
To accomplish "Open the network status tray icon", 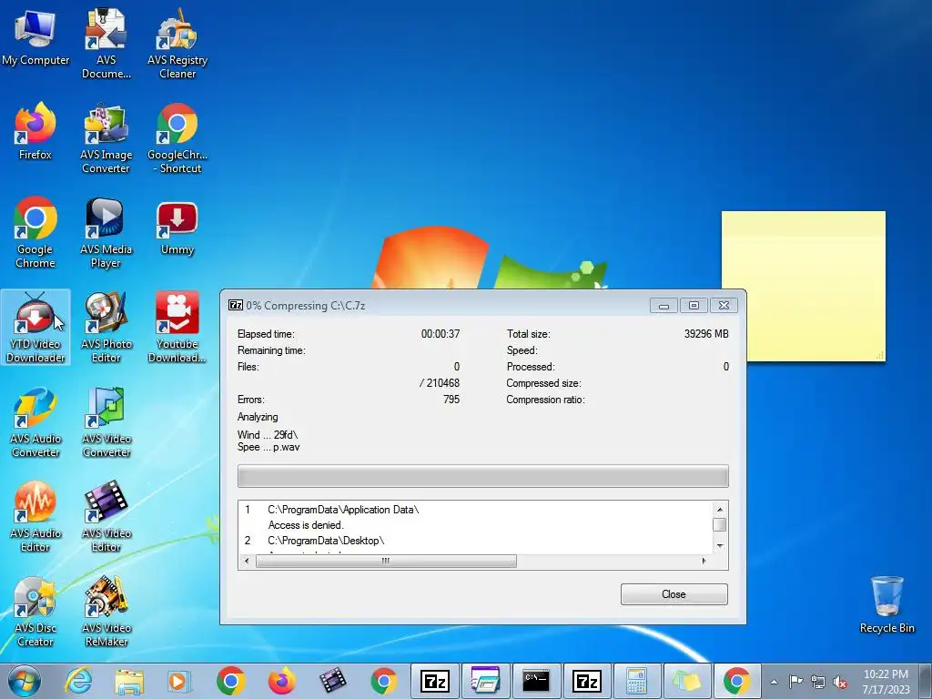I will tap(818, 682).
